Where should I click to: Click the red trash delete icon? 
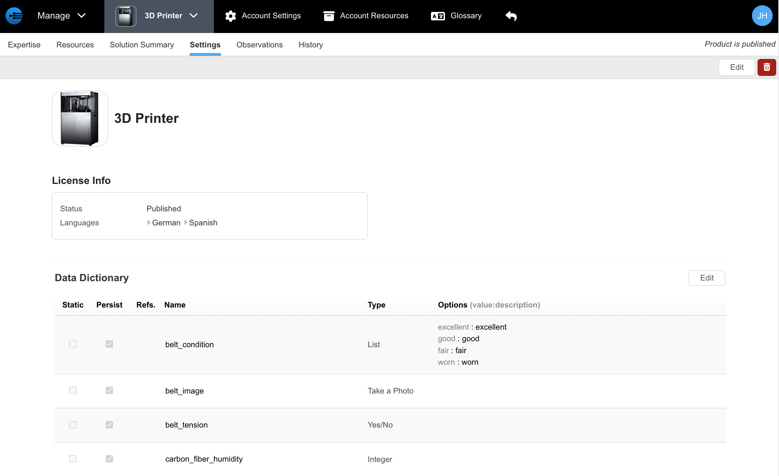point(766,67)
